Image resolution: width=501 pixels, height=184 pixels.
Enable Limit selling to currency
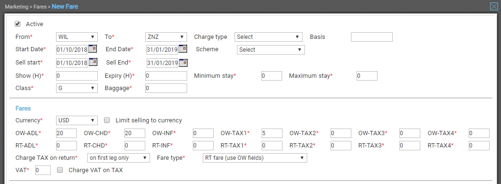[107, 120]
